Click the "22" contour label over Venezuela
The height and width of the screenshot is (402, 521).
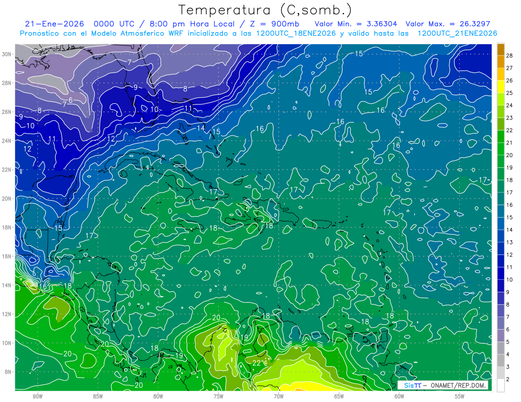coord(257,363)
